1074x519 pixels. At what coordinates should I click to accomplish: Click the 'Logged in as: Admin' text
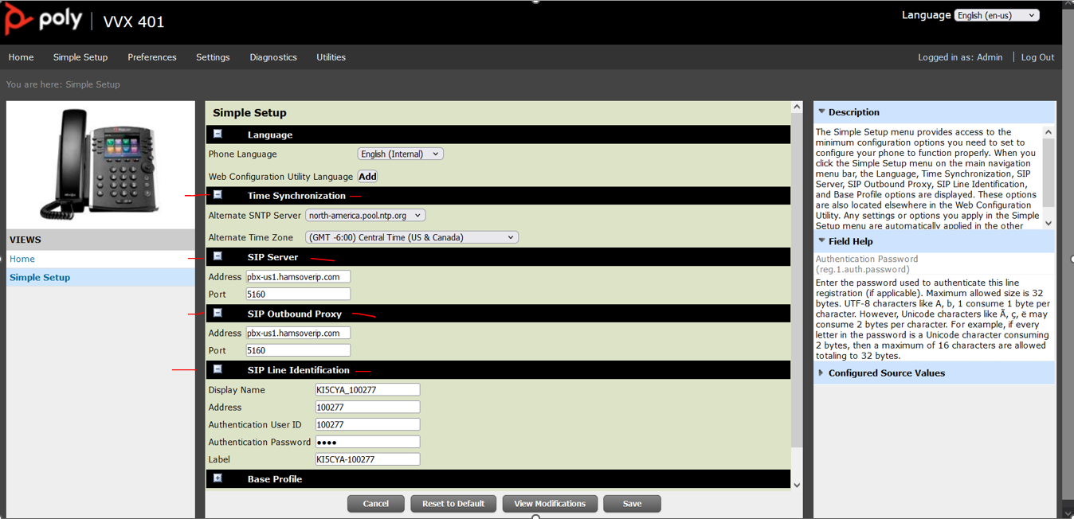(960, 57)
